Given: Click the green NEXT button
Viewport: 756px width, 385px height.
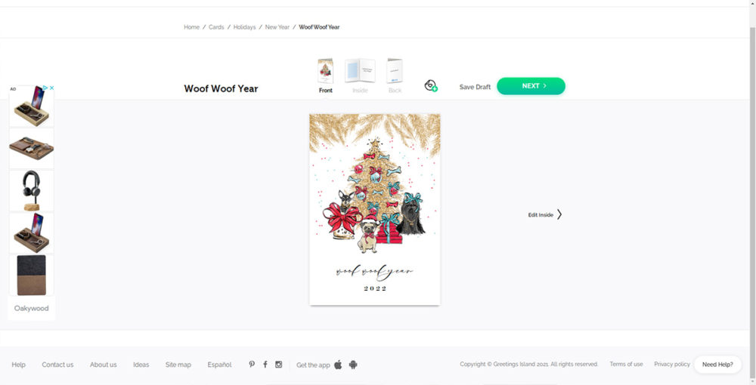Looking at the screenshot, I should [x=531, y=86].
